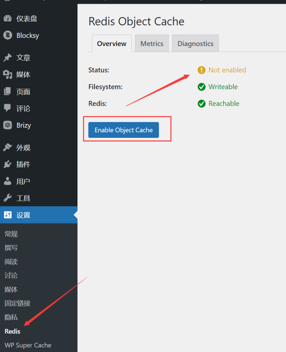This screenshot has width=286, height=352.
Task: Click the Users person icon
Action: pos(8,181)
